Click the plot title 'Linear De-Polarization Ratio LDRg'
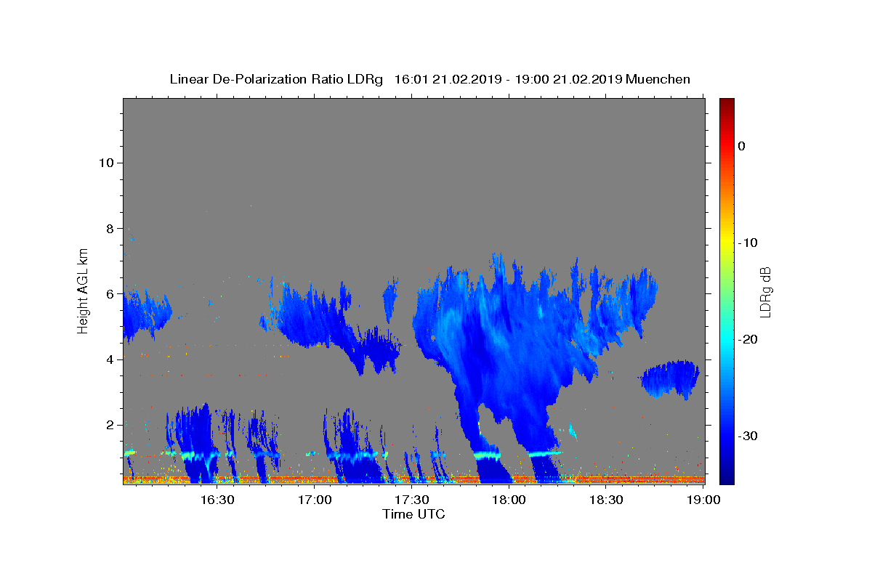The width and height of the screenshot is (872, 581). [x=276, y=79]
